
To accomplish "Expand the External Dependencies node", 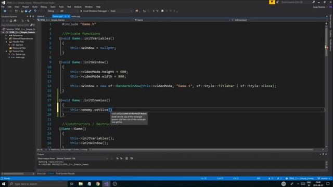I will pyautogui.click(x=6, y=38).
